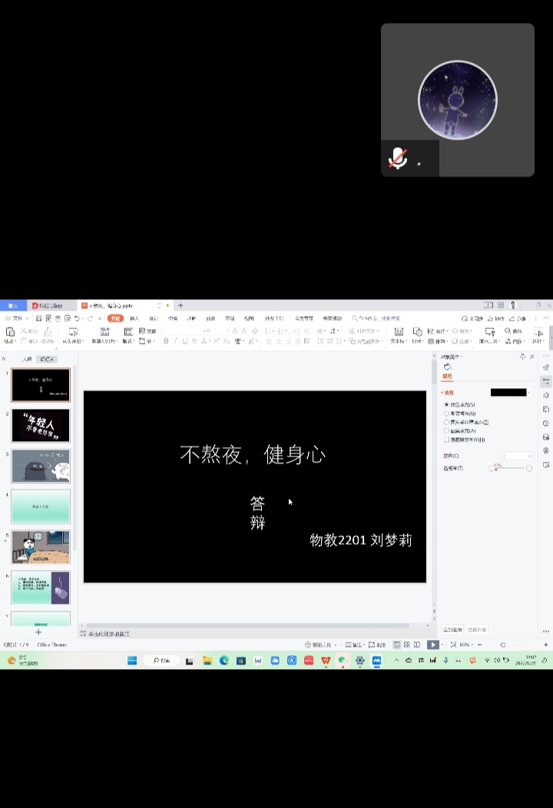Screen dimensions: 553x808
Task: Click the Underline formatting icon
Action: click(x=185, y=341)
